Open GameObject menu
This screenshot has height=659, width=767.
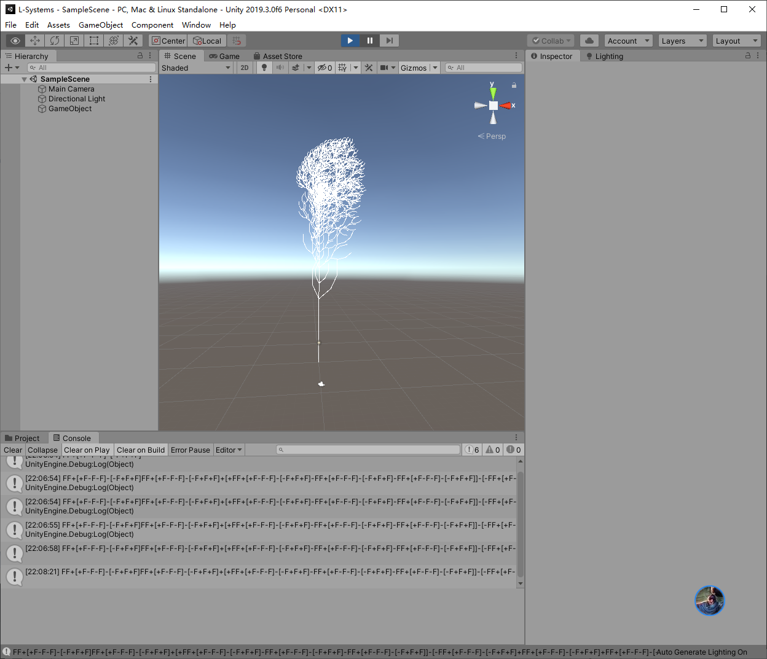pyautogui.click(x=101, y=25)
